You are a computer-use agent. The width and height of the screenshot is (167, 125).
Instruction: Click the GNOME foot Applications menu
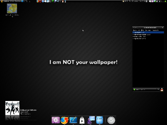click(2, 1)
